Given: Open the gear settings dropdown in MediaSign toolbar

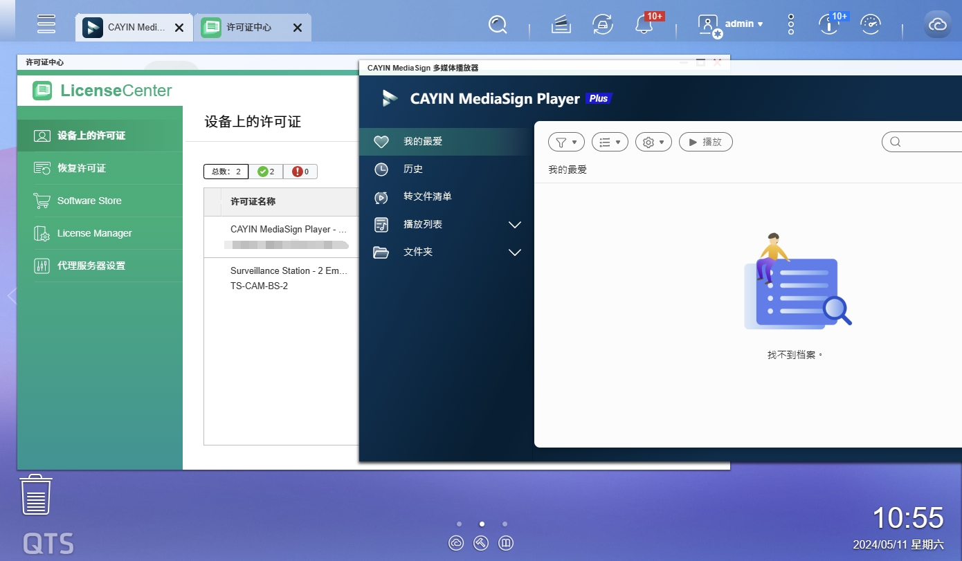Looking at the screenshot, I should click(x=653, y=142).
